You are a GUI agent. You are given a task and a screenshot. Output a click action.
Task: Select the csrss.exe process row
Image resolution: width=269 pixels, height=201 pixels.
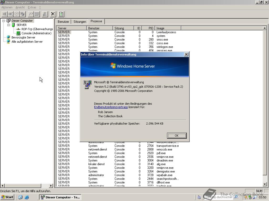click(159, 43)
